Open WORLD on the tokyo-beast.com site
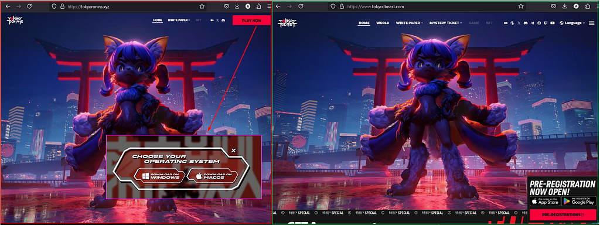Viewport: 600px width, 225px height. point(383,23)
